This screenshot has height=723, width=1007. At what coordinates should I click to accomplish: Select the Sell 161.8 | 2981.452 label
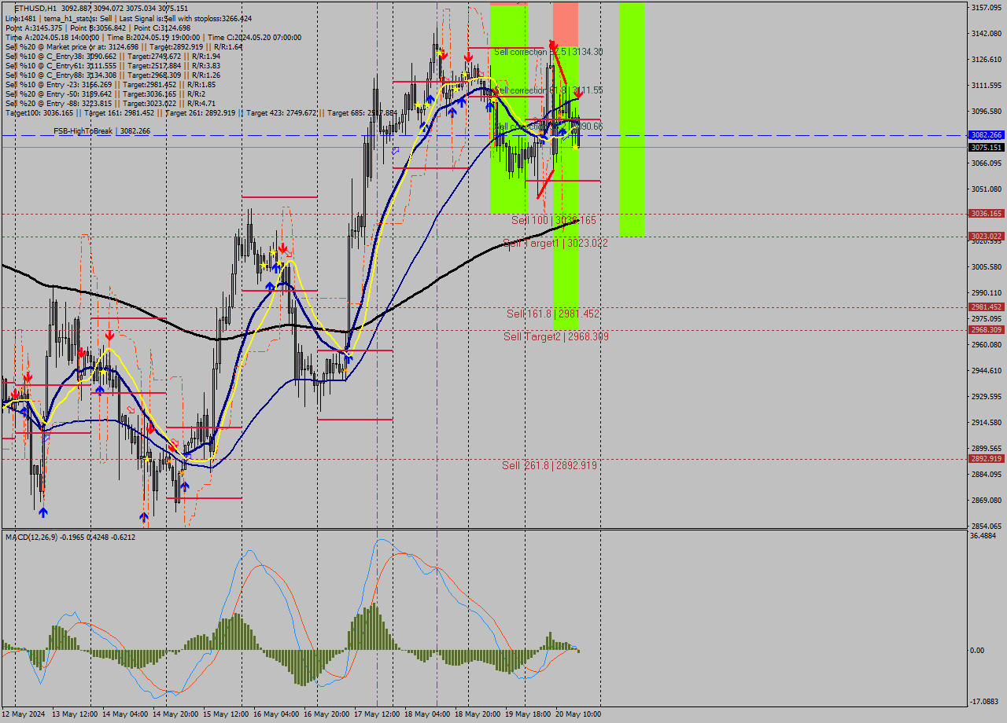(x=552, y=314)
